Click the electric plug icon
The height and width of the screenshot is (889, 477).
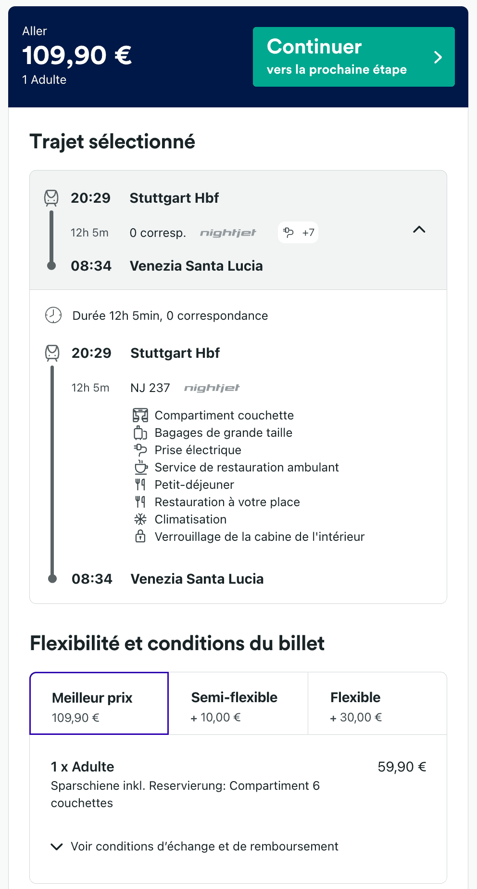(x=140, y=450)
